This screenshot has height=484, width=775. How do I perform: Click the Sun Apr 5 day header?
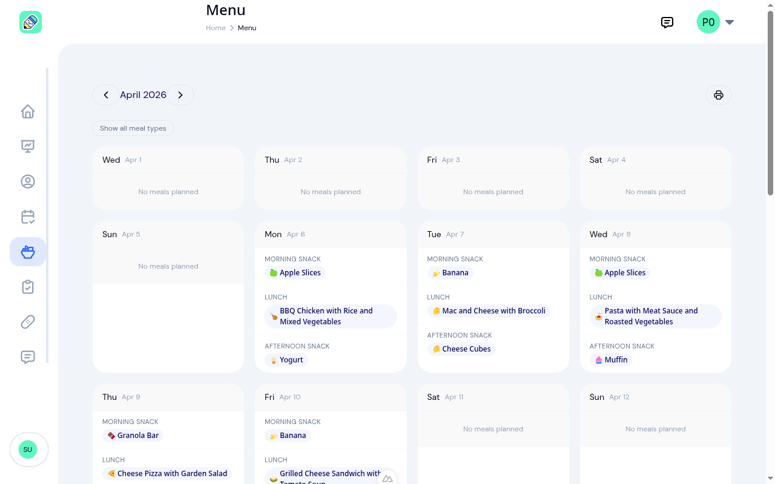pos(168,234)
